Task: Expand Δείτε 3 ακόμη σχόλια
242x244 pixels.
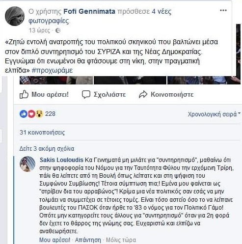Action: point(47,149)
